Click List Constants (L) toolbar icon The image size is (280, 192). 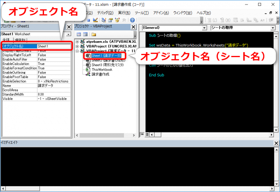click(x=215, y=20)
